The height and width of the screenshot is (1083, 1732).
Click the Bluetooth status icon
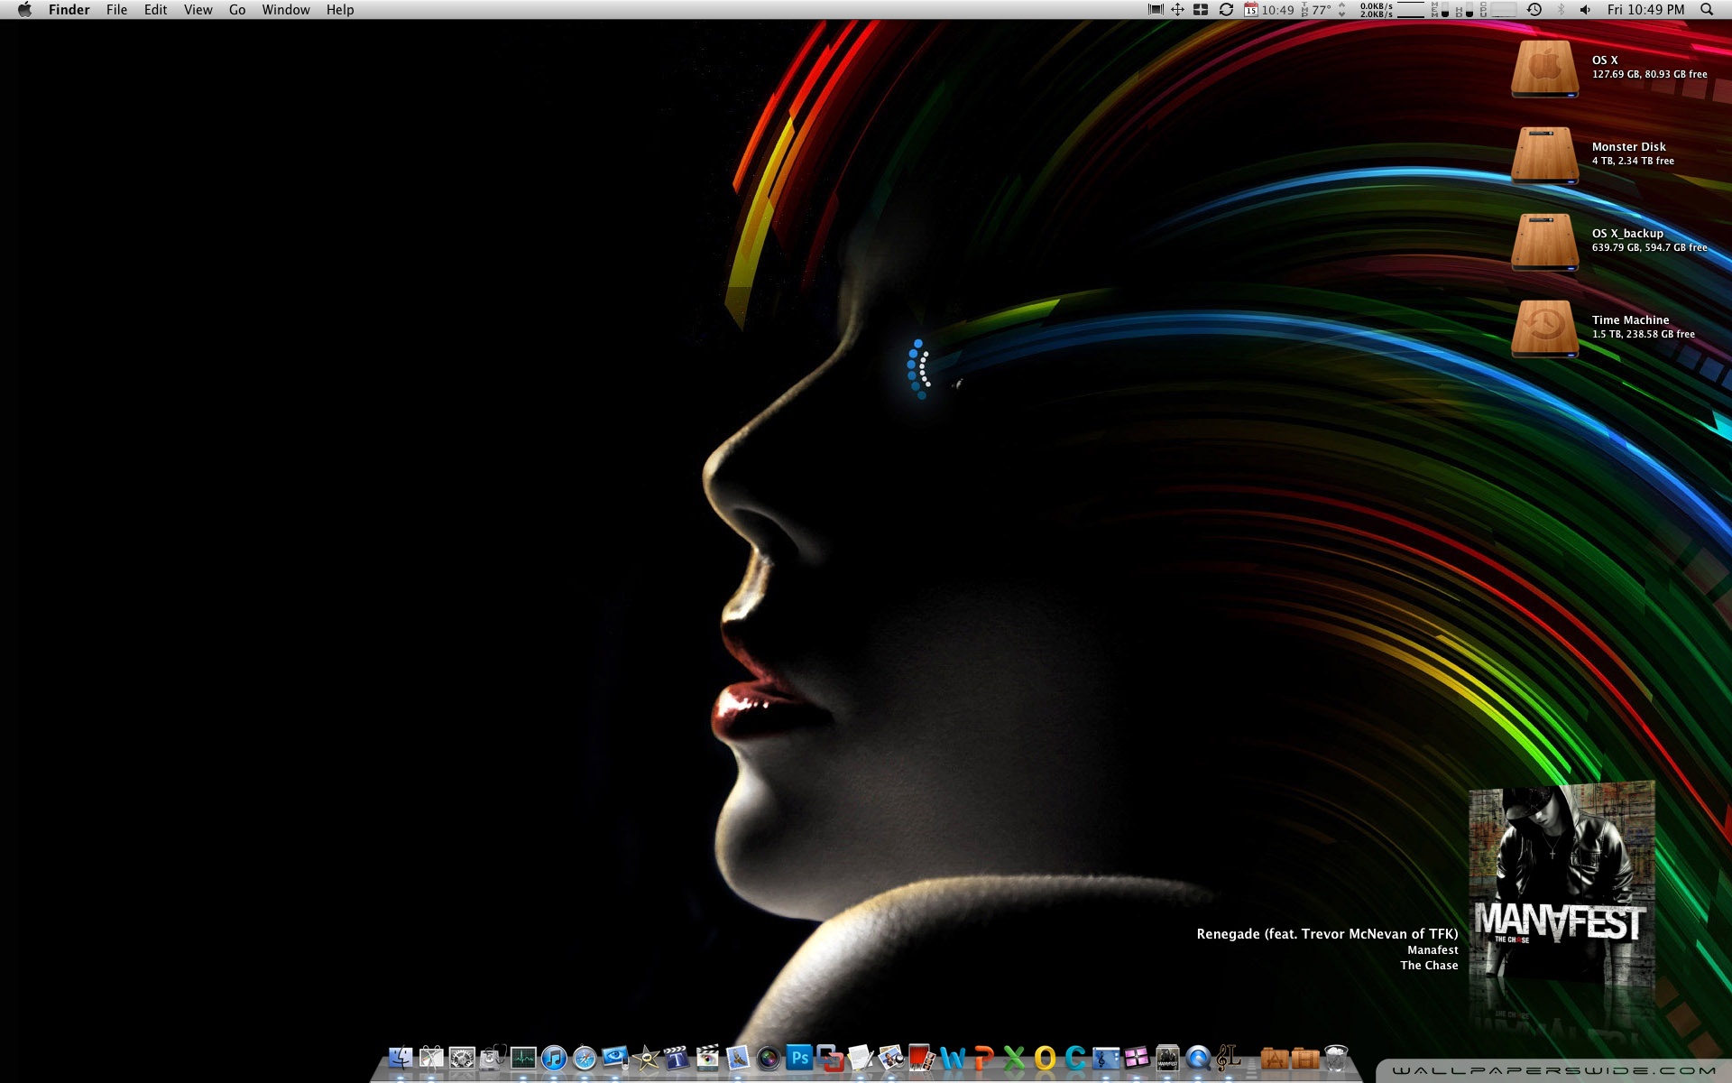click(x=1561, y=10)
